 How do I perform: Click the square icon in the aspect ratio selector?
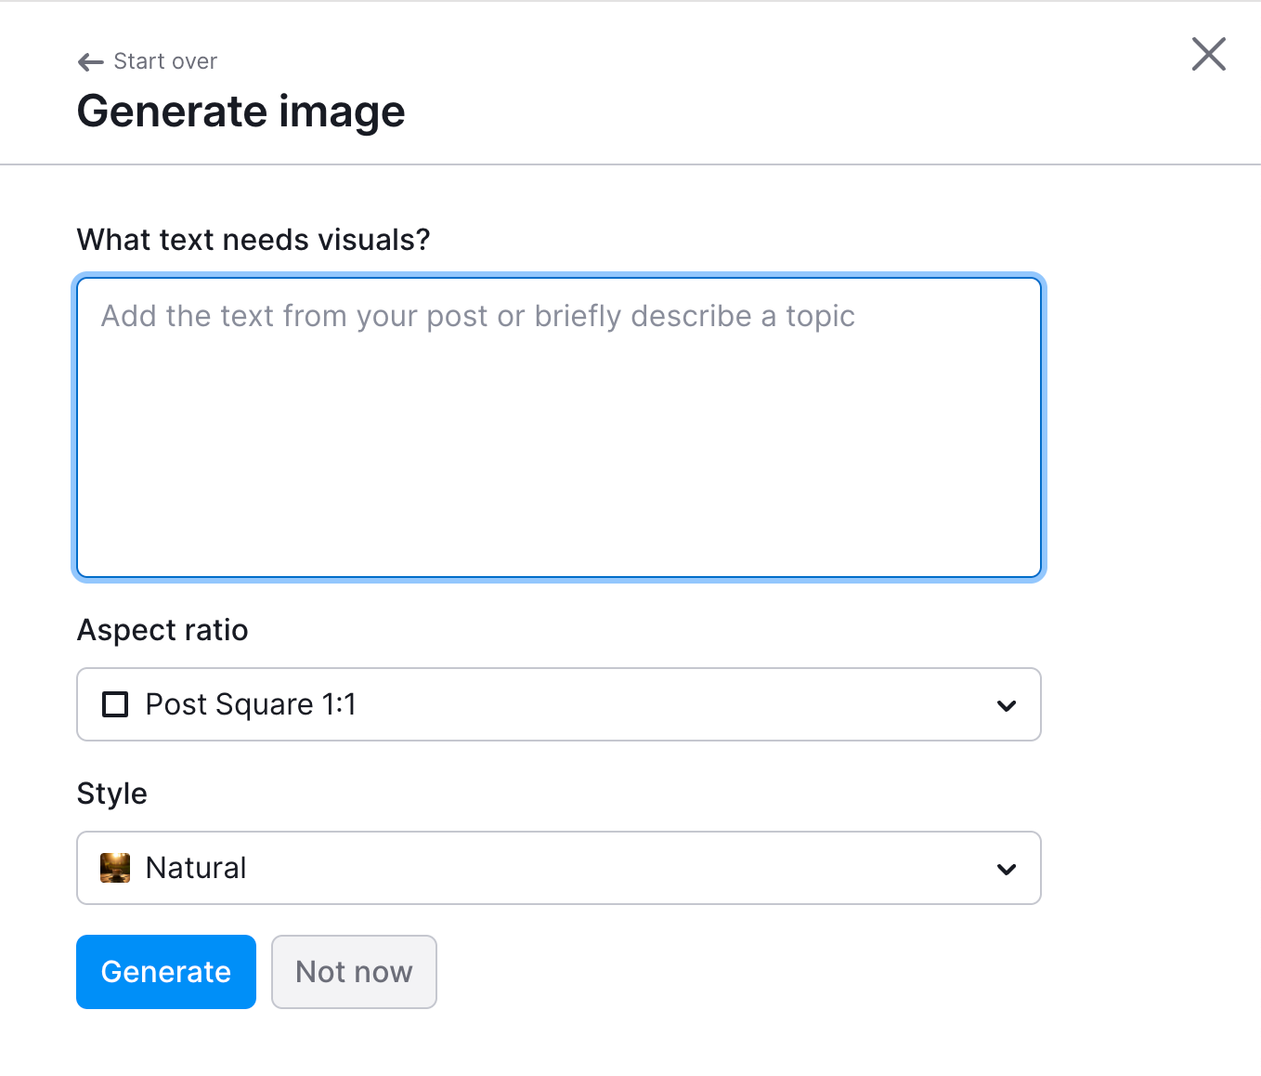tap(115, 704)
